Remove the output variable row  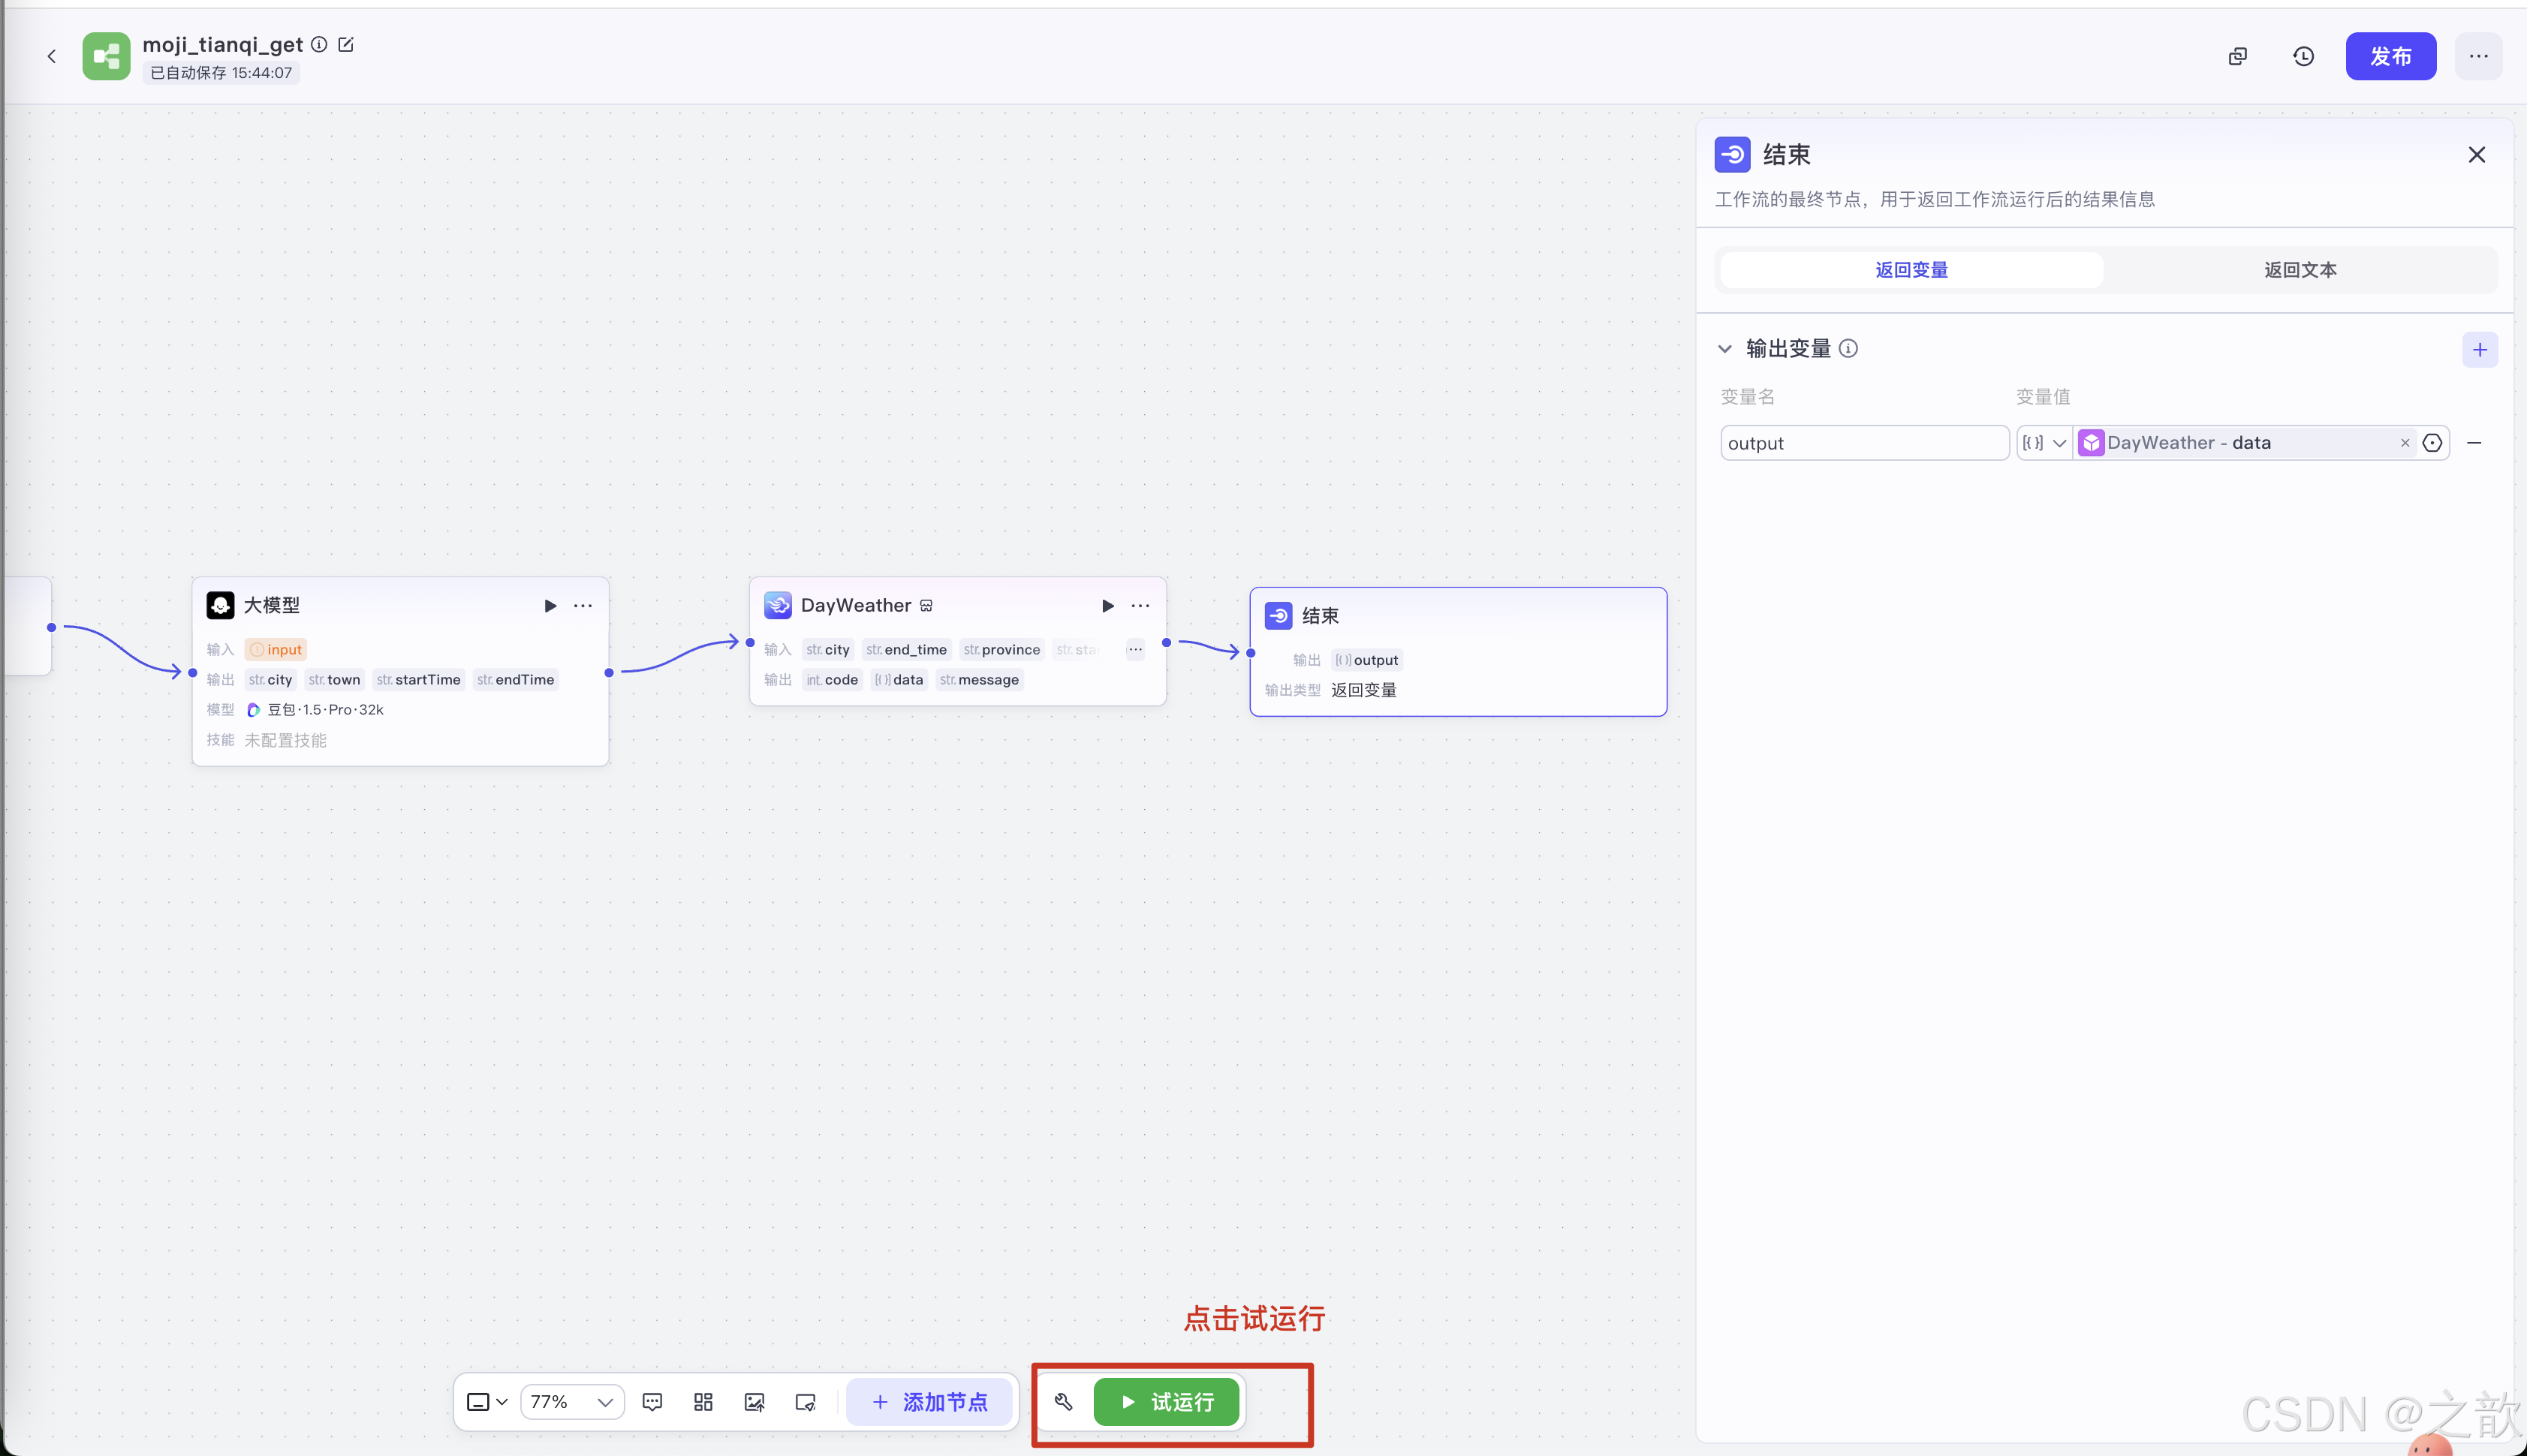pyautogui.click(x=2474, y=443)
